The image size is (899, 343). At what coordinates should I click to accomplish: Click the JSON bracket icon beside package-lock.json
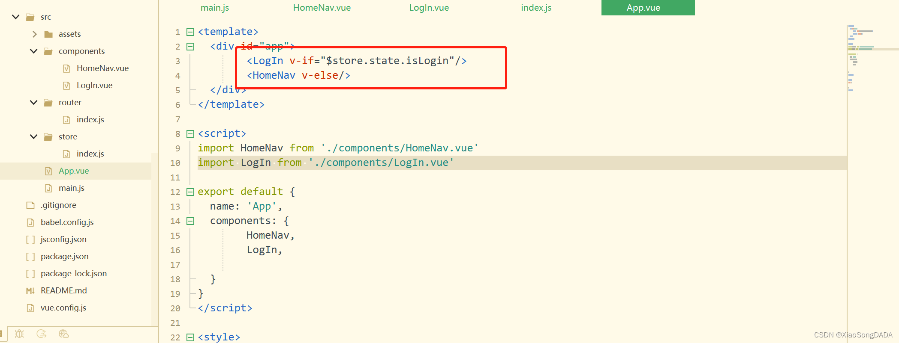pos(30,274)
